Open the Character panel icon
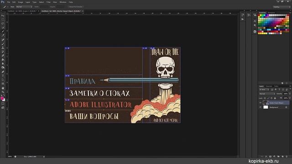This screenshot has height=164, width=292. (255, 21)
